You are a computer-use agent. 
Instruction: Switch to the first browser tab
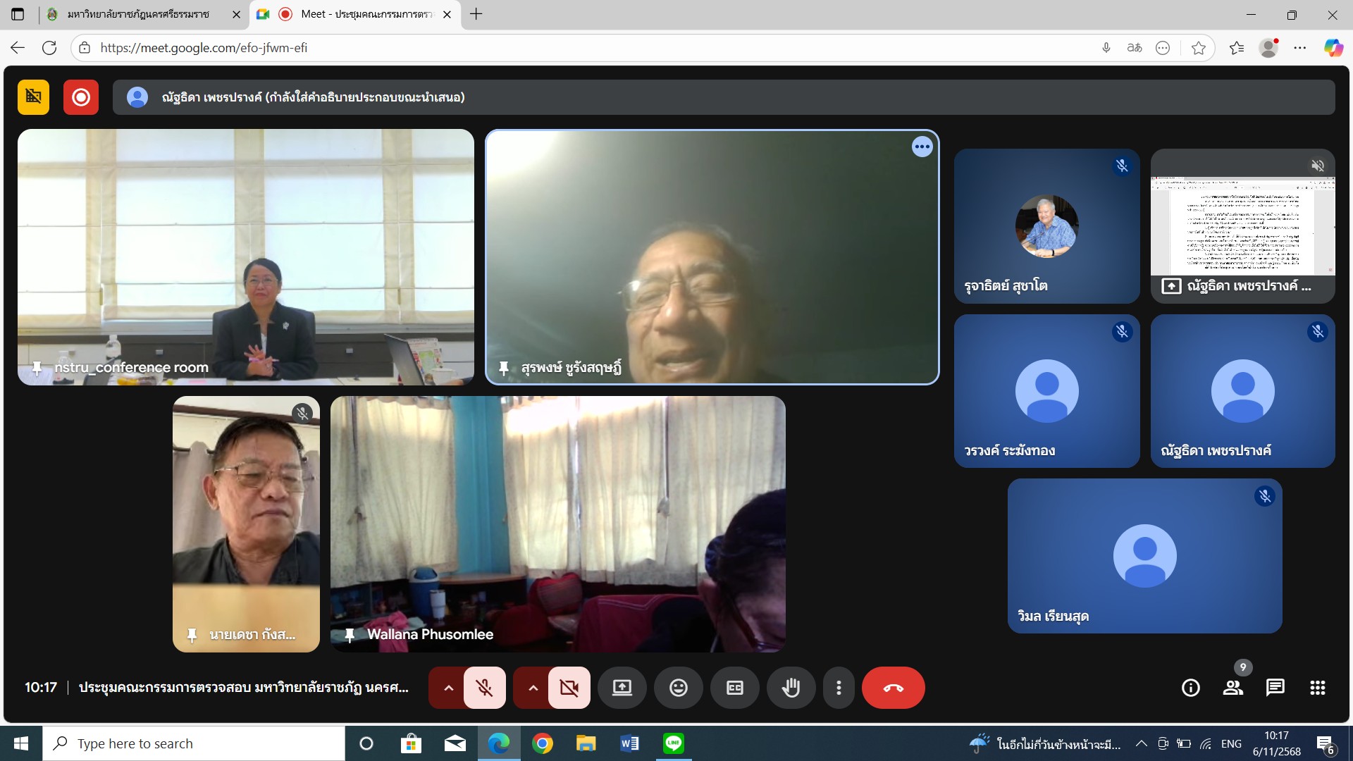[x=138, y=14]
